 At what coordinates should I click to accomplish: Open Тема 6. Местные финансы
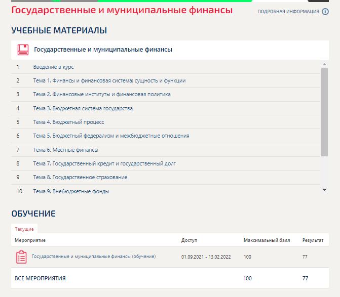(66, 150)
